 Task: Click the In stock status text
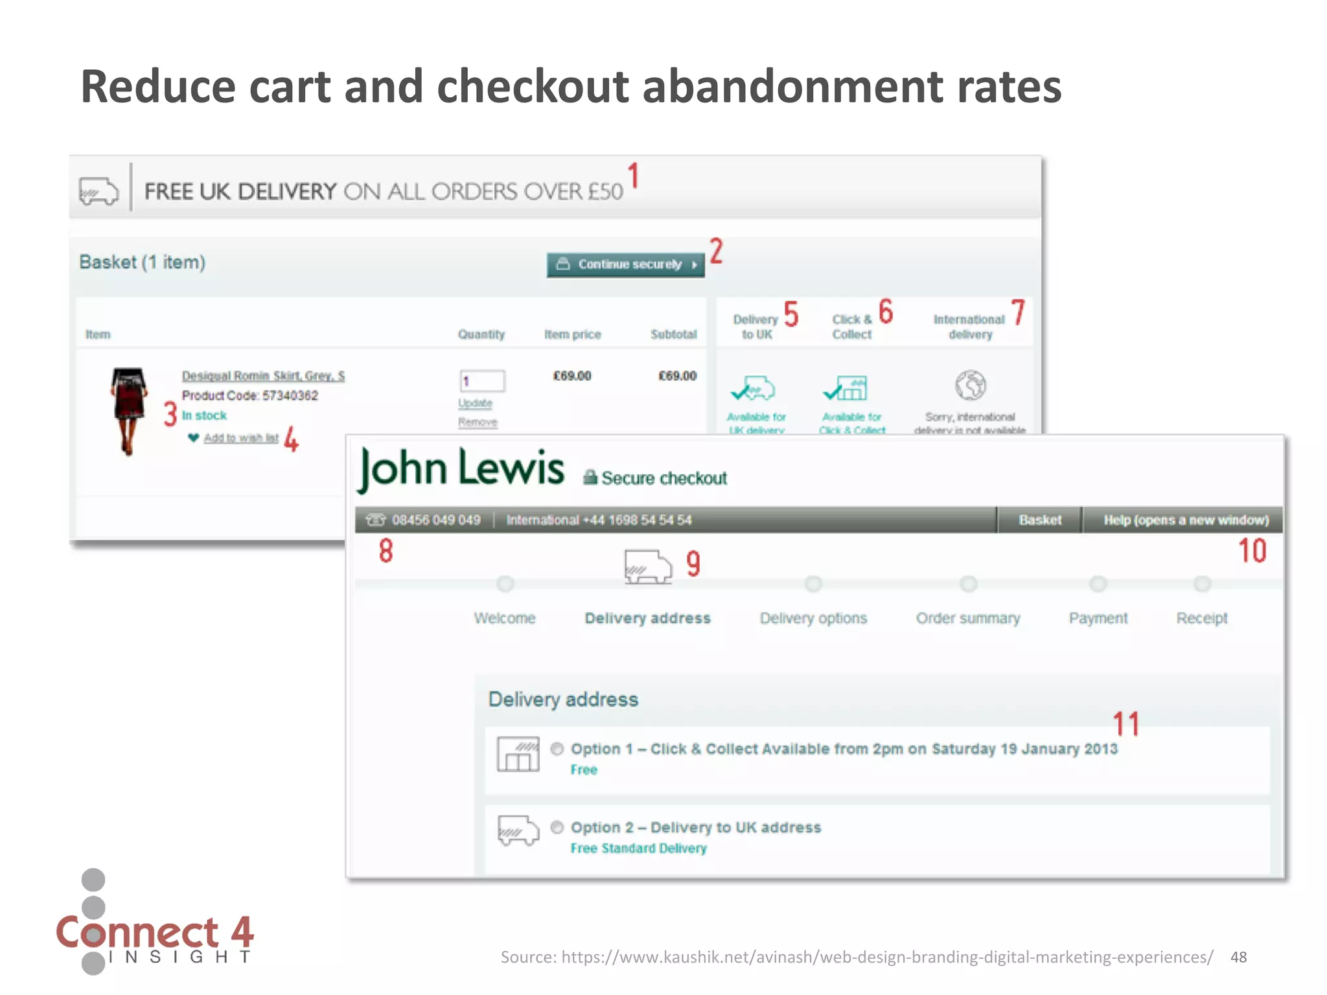coord(204,415)
